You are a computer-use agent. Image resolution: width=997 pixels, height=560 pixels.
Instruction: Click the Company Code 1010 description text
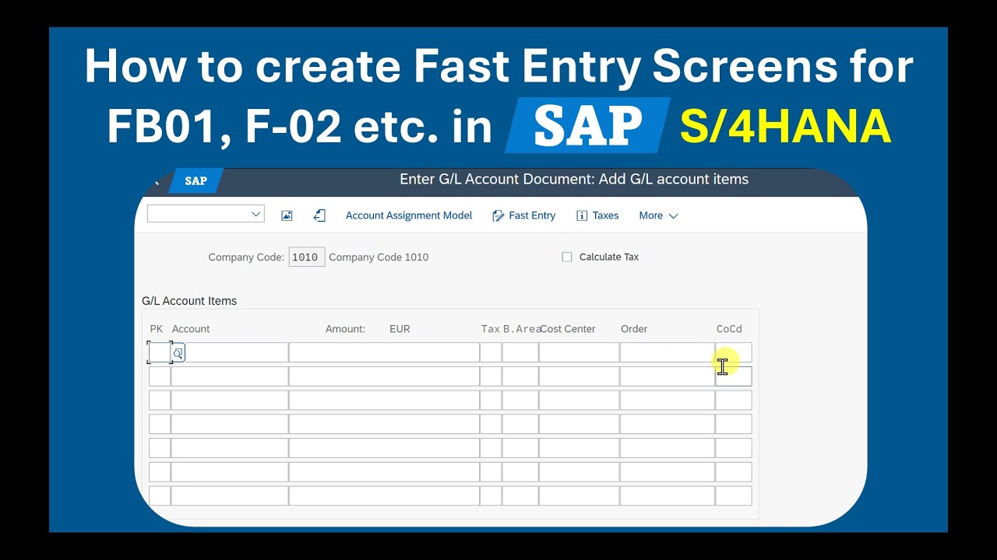(x=379, y=257)
